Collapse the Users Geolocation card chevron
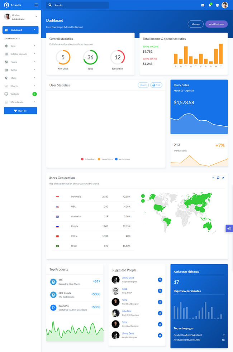This screenshot has height=352, width=233. 213,178
